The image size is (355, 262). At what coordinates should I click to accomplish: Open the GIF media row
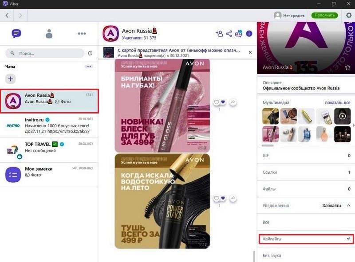pos(306,156)
